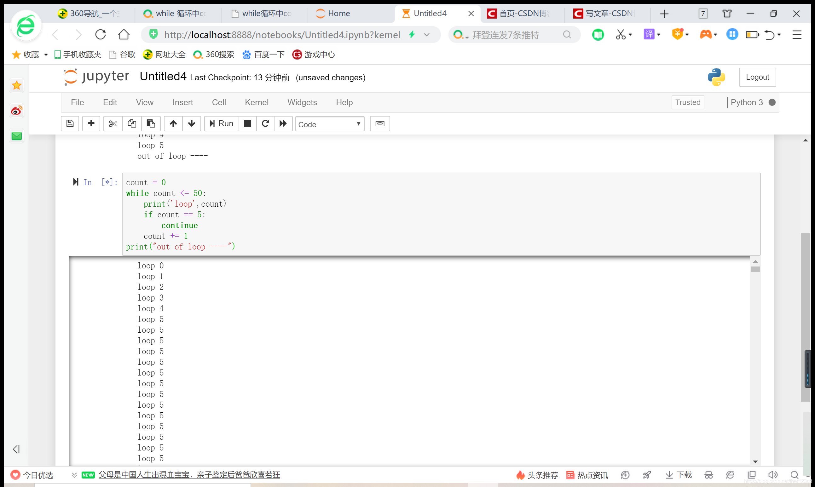This screenshot has height=487, width=815.
Task: Cut selected cells with scissors icon
Action: point(113,124)
